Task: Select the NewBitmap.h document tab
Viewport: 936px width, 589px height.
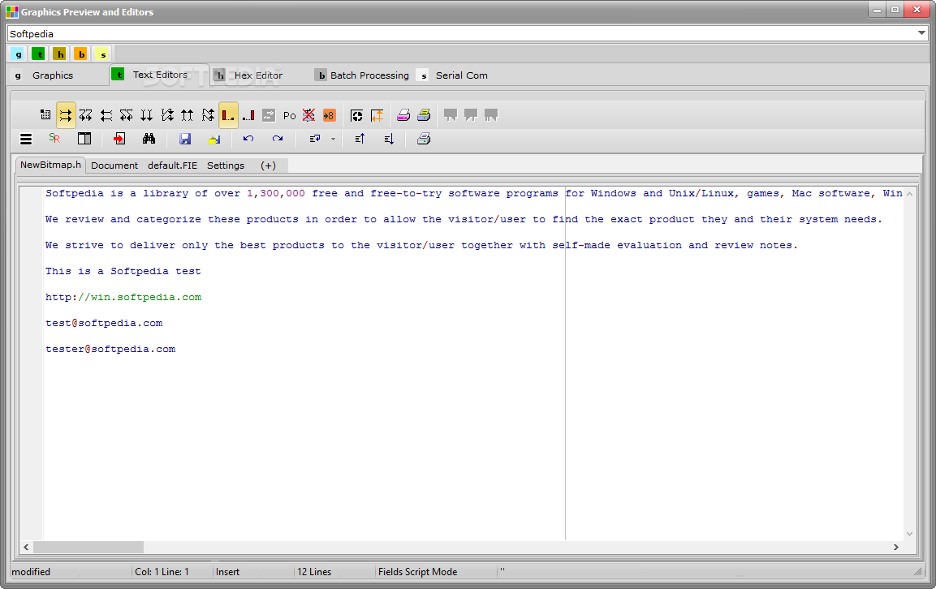Action: pyautogui.click(x=51, y=165)
